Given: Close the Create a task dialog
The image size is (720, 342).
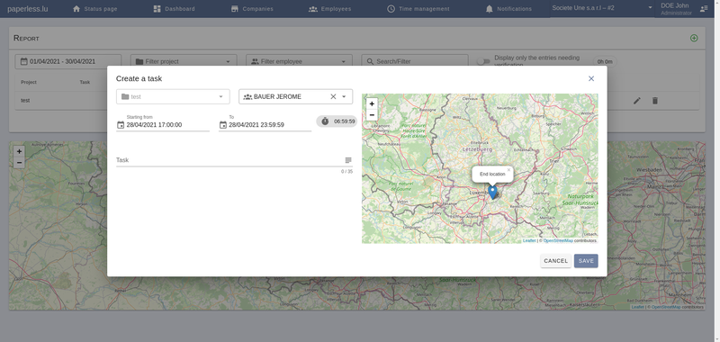Looking at the screenshot, I should point(591,78).
